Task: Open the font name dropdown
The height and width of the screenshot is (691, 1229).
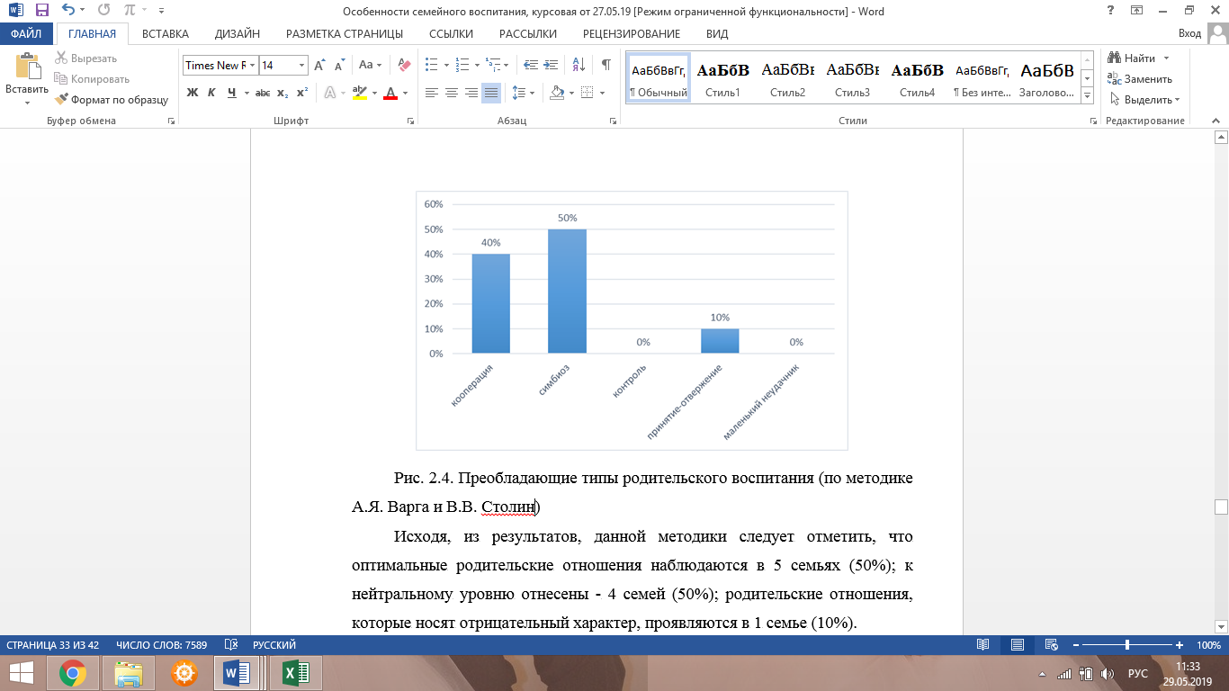Action: coord(253,66)
